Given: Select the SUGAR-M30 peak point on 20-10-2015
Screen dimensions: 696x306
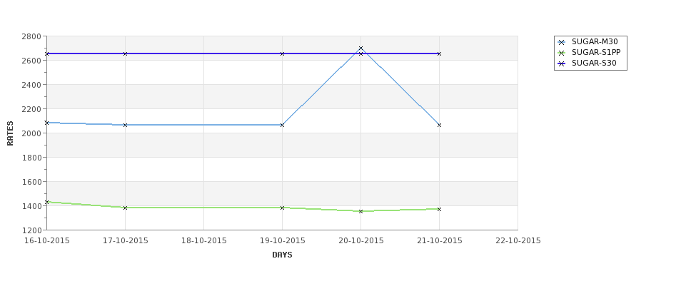Looking at the screenshot, I should tap(361, 49).
